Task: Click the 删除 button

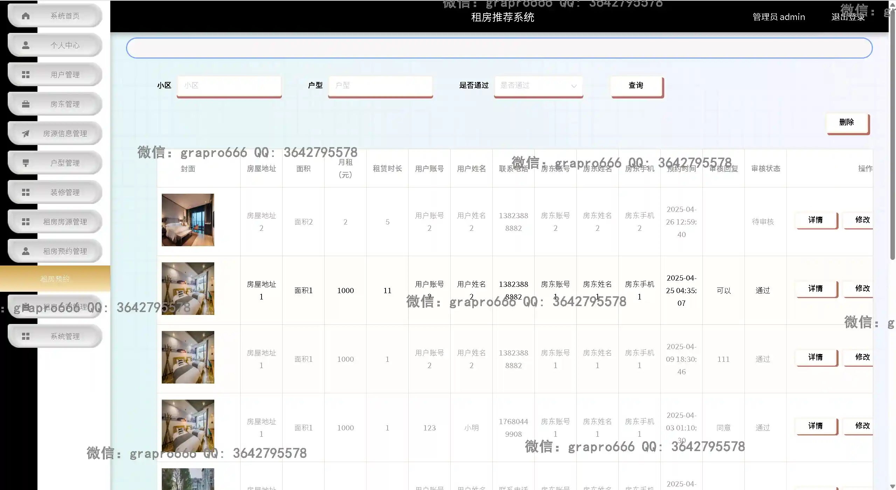Action: [x=847, y=122]
